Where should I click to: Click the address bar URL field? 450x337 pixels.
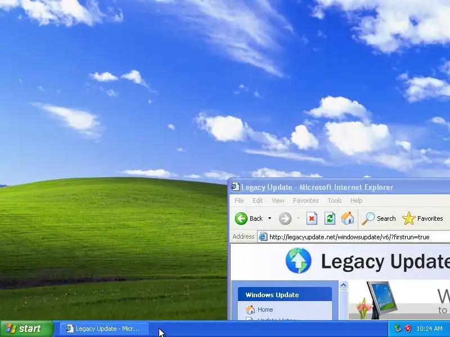(354, 237)
